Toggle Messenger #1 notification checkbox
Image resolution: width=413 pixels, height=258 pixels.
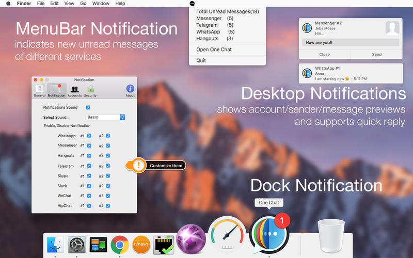pos(89,146)
